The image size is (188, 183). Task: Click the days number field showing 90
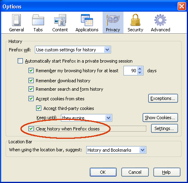(130, 71)
